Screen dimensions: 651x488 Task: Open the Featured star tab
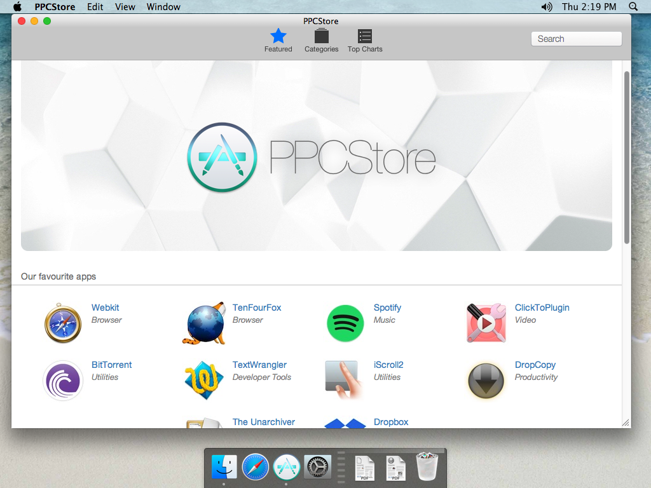point(278,41)
